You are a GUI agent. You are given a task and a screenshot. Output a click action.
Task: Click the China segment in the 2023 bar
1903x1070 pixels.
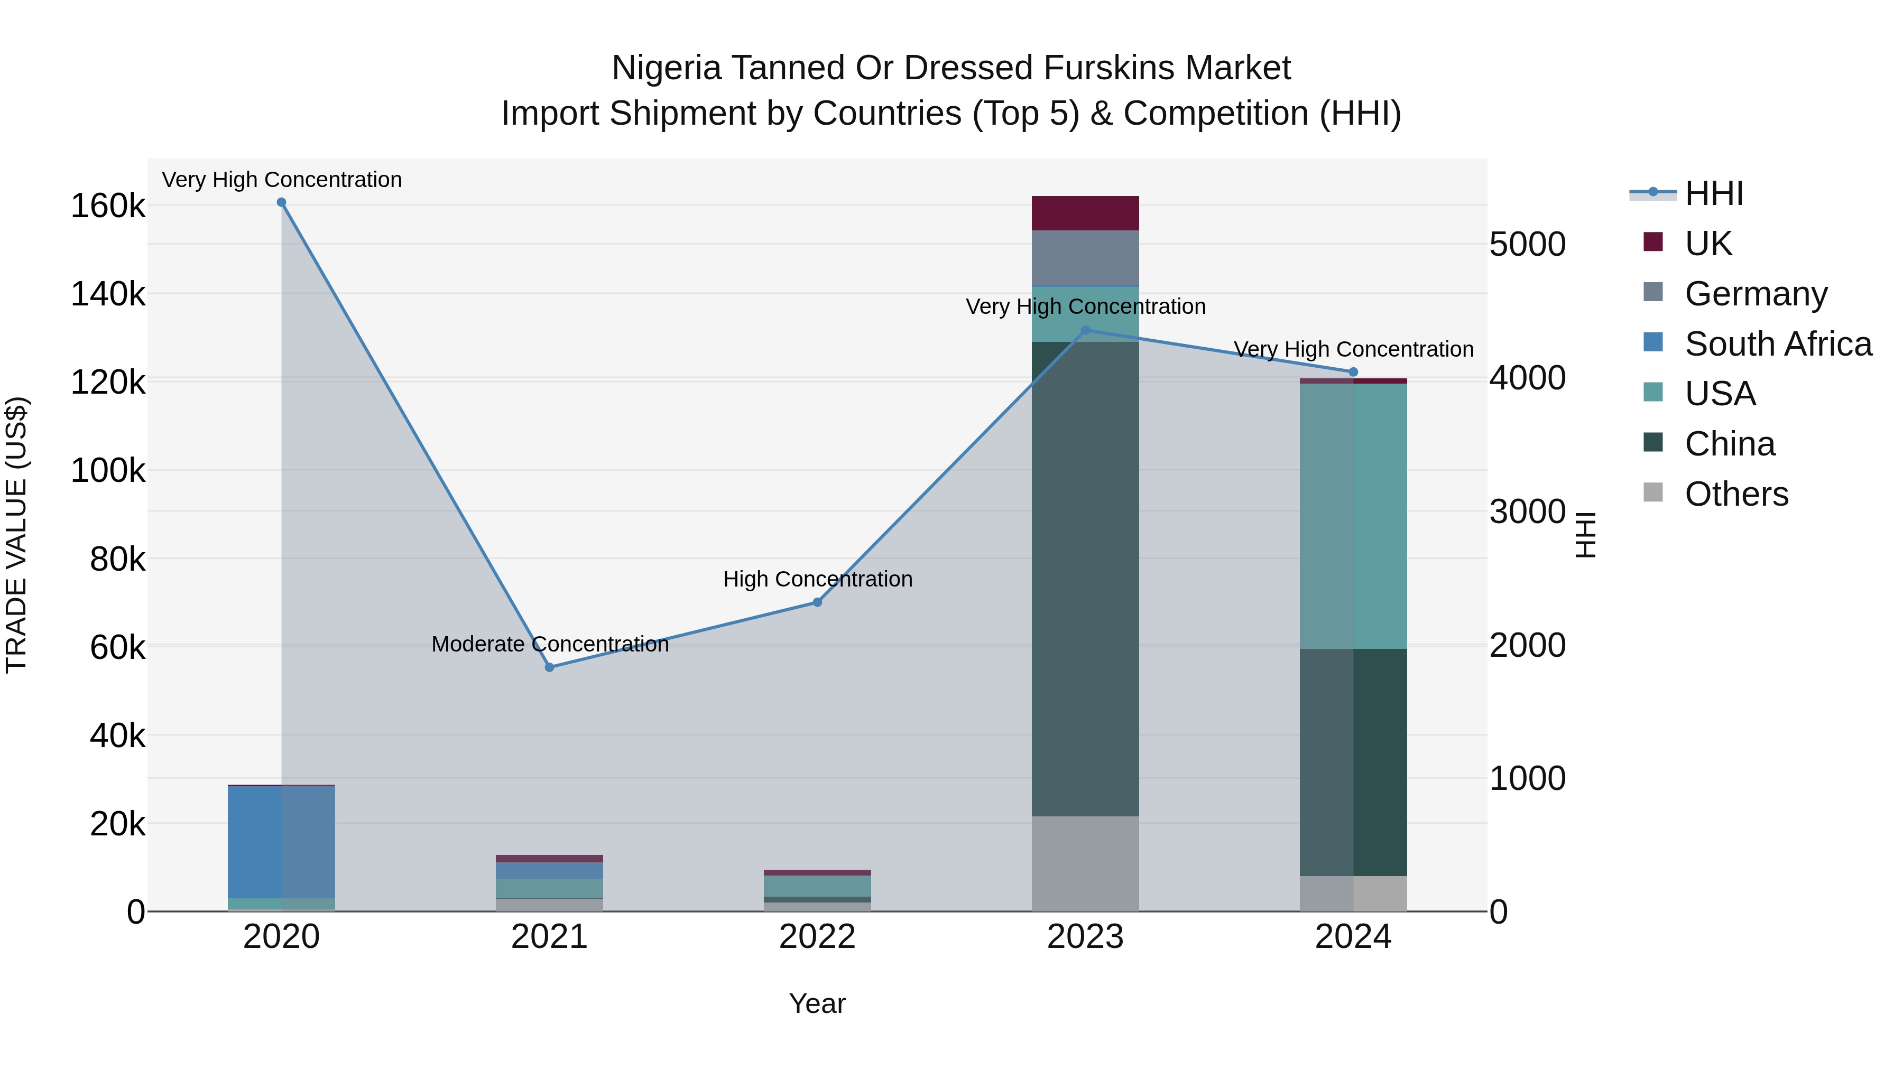(1085, 579)
